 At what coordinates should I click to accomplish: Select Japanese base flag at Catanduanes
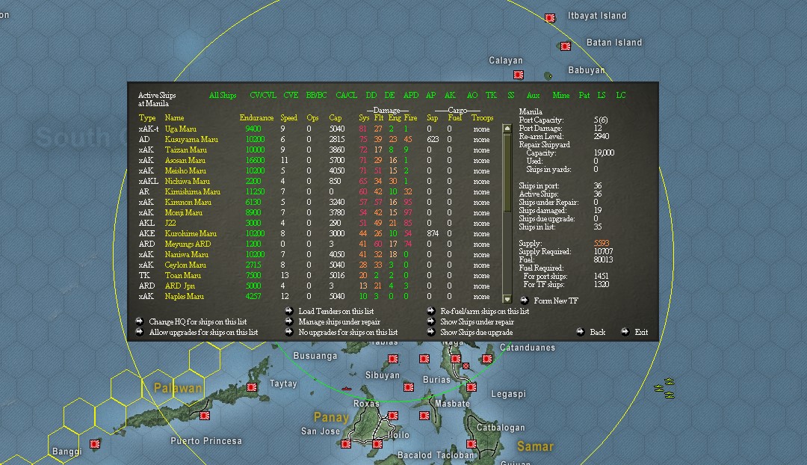pyautogui.click(x=487, y=359)
